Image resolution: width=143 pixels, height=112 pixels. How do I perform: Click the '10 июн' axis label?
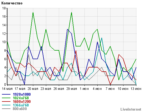tap(123, 89)
